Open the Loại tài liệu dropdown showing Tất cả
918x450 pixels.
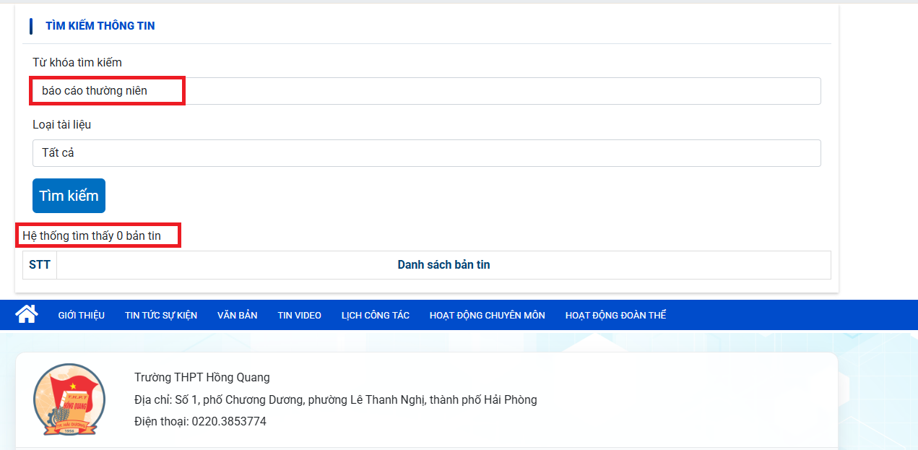426,153
